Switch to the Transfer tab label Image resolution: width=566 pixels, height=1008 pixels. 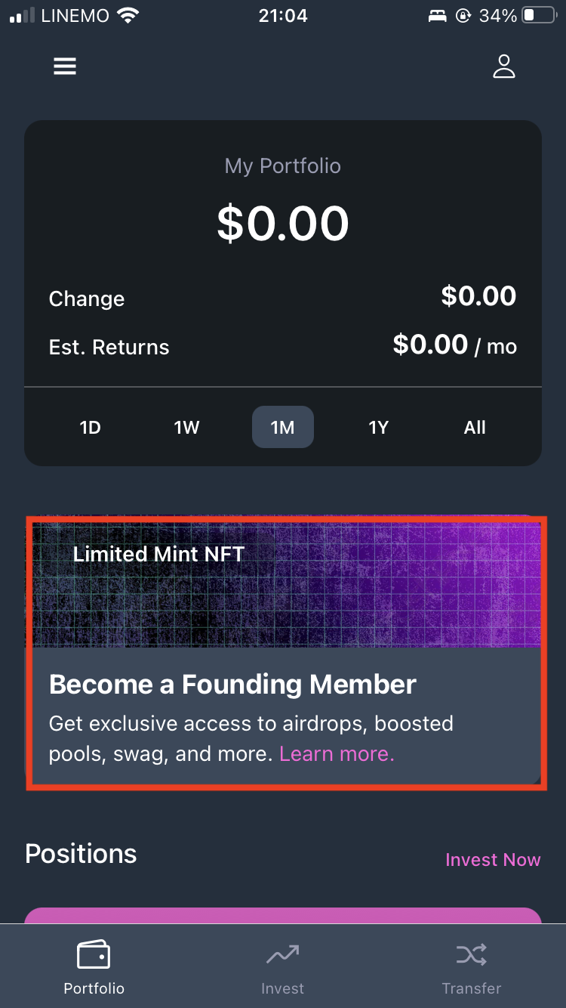tap(471, 988)
